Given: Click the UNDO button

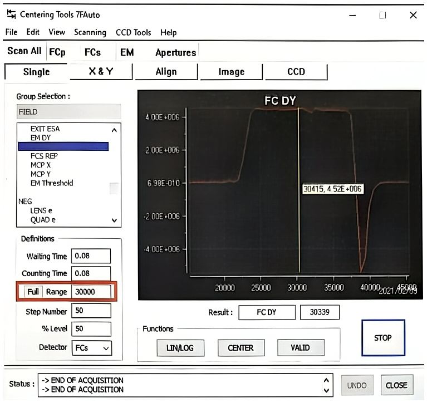Looking at the screenshot, I should click(357, 385).
